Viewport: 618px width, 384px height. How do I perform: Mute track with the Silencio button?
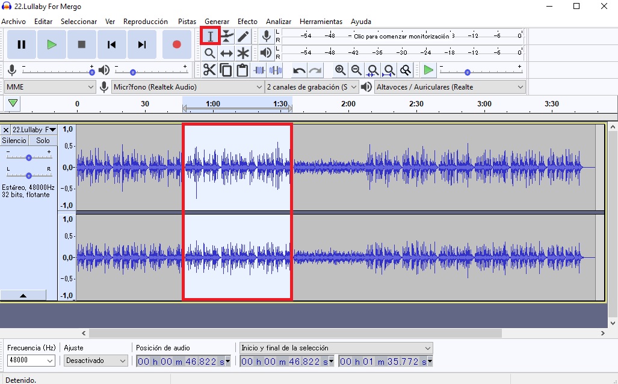(x=14, y=141)
